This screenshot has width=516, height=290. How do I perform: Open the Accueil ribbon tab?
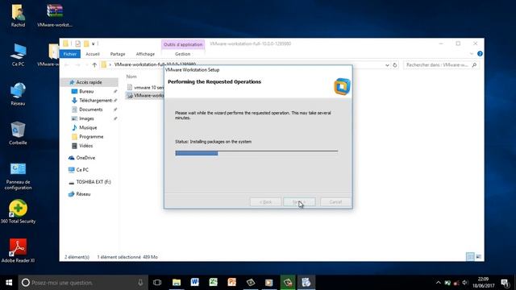click(x=93, y=54)
